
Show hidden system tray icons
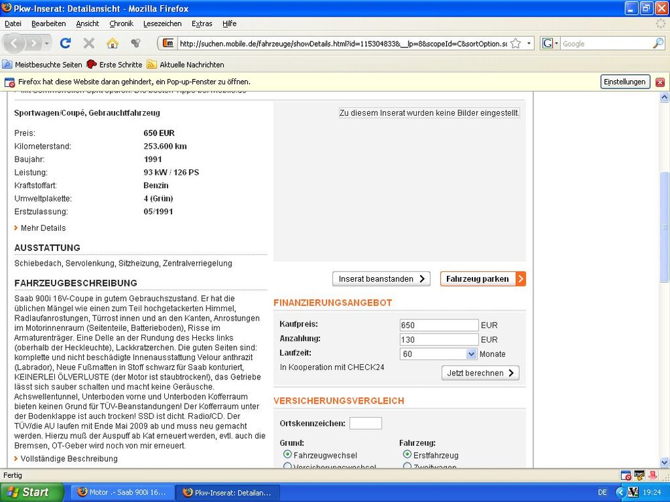coord(620,493)
